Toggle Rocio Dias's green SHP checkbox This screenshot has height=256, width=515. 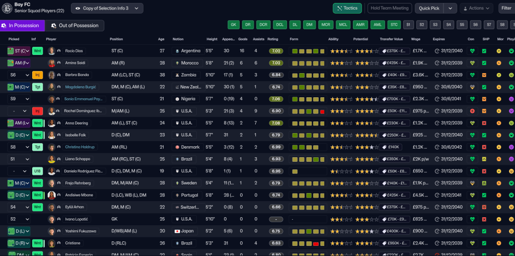tap(484, 51)
